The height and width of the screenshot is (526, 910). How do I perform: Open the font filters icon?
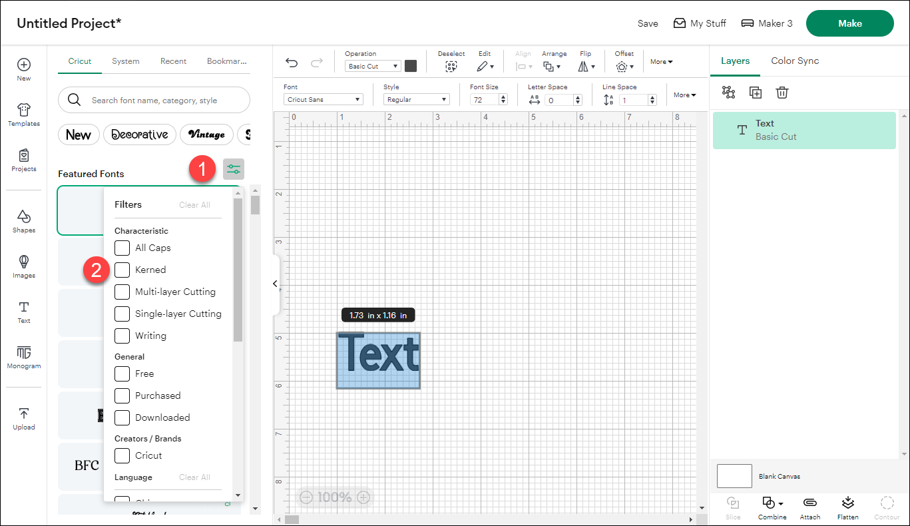tap(234, 169)
